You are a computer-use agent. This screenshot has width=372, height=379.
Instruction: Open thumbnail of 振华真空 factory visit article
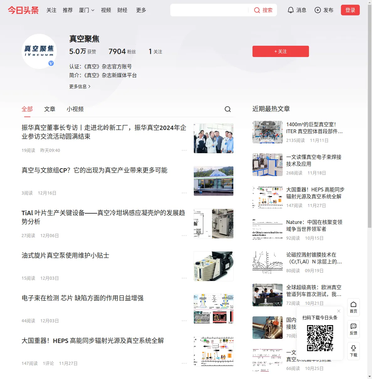[x=214, y=138]
